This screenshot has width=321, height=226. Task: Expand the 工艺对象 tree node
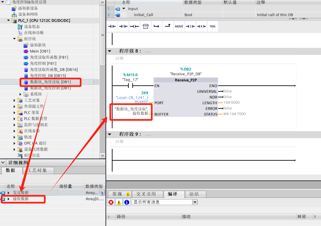(14, 101)
